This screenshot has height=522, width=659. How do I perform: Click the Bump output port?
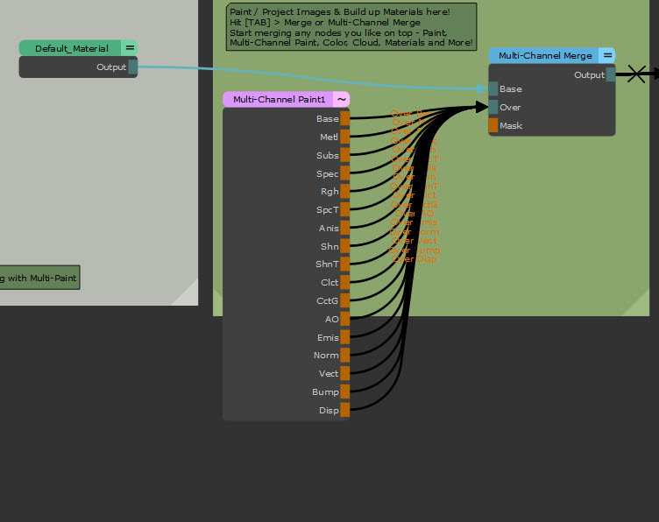(345, 391)
